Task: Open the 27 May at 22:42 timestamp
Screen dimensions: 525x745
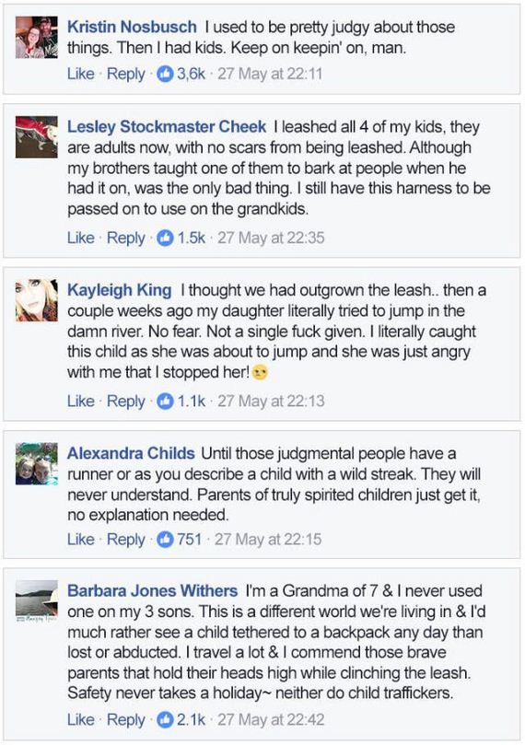Action: [x=271, y=719]
